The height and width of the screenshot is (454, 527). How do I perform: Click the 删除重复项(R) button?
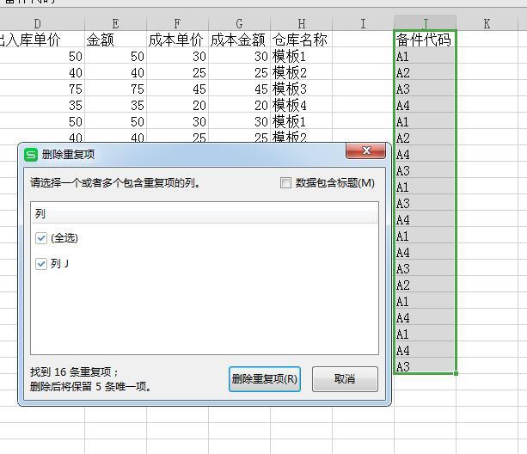[x=265, y=379]
